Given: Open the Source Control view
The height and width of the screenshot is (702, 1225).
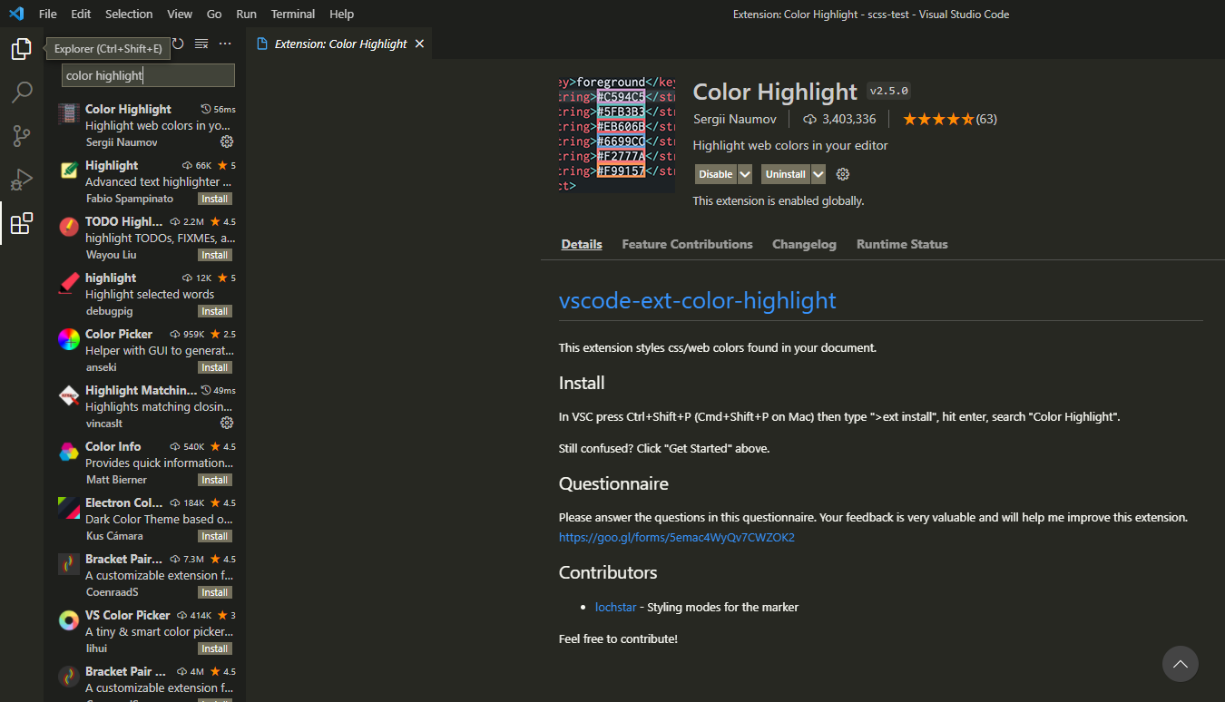Looking at the screenshot, I should point(22,136).
